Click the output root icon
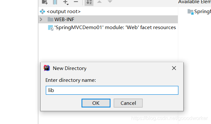This screenshot has width=211, height=124. tap(42, 12)
